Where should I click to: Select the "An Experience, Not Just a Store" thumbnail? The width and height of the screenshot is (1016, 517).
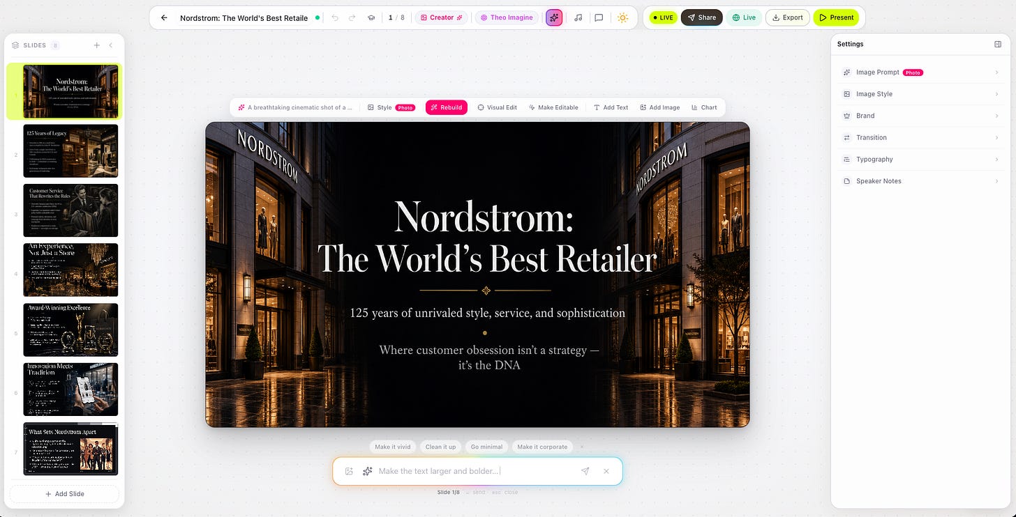tap(70, 270)
